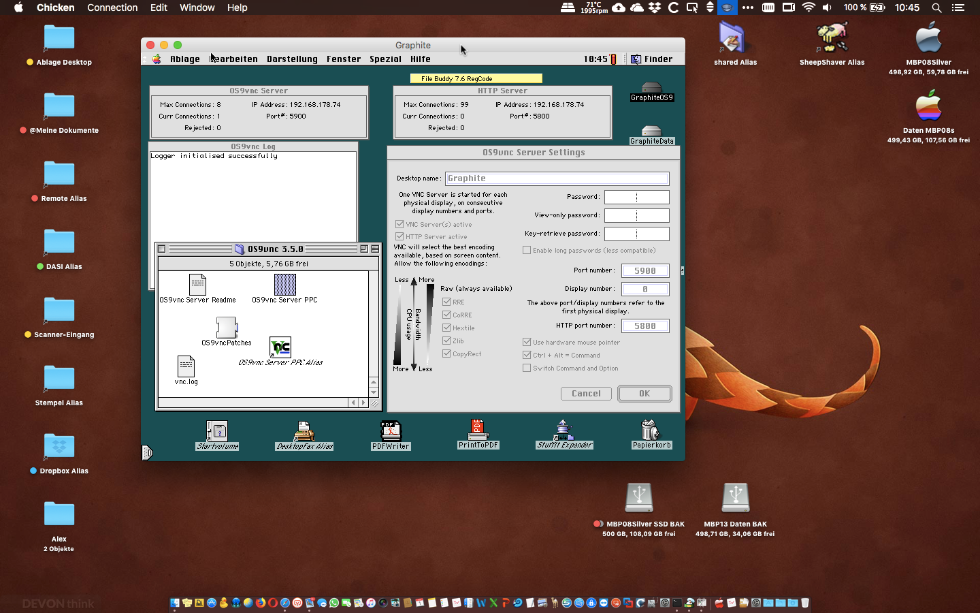The height and width of the screenshot is (613, 980).
Task: Toggle VNC Server(s) active checkbox
Action: (399, 224)
